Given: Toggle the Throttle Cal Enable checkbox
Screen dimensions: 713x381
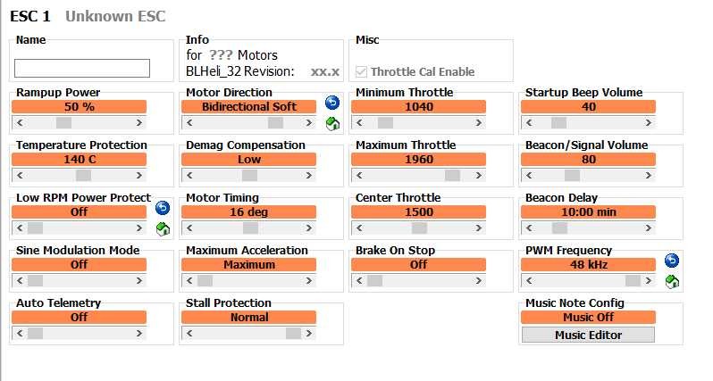Looking at the screenshot, I should click(362, 71).
